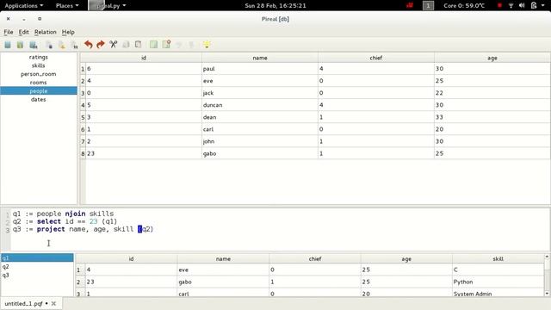Click the name column header in people table
Image resolution: width=551 pixels, height=310 pixels.
(x=260, y=58)
